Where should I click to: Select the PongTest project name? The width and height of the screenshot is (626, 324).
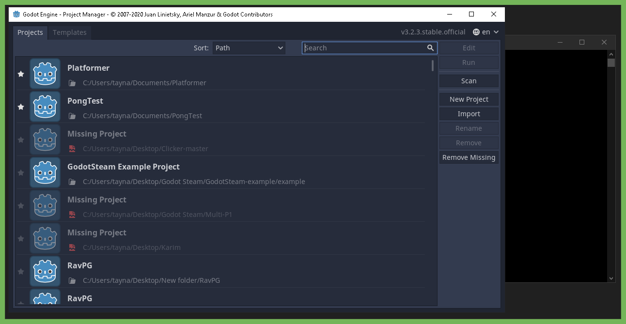point(85,101)
